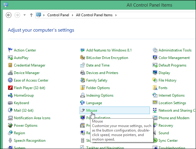Open the Internet Options icon

[155, 95]
